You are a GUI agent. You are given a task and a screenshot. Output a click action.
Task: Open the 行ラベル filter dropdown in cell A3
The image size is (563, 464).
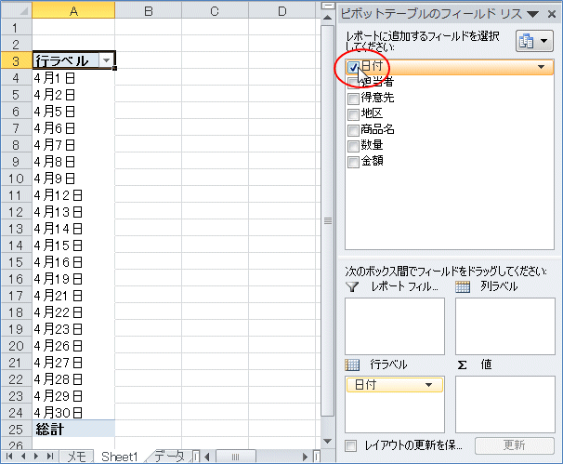106,60
